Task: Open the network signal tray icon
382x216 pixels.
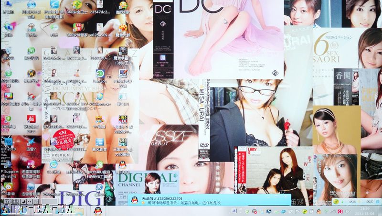Action: [333, 211]
